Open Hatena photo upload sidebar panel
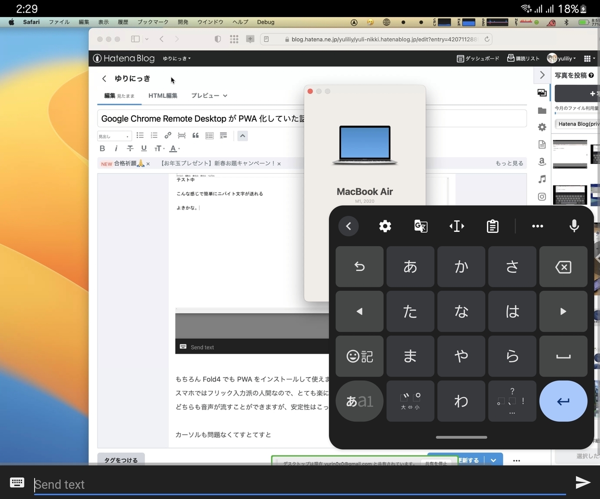The height and width of the screenshot is (499, 600). click(x=542, y=93)
